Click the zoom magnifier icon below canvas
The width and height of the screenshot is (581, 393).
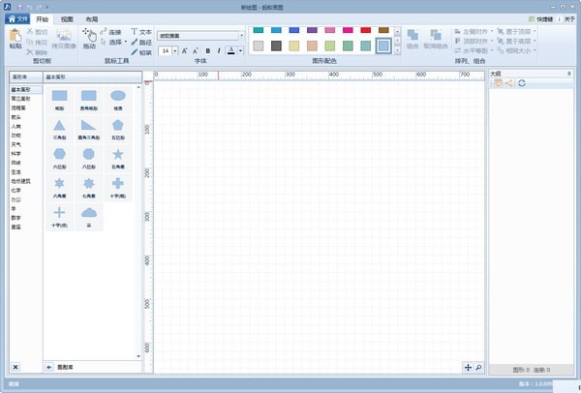(477, 367)
